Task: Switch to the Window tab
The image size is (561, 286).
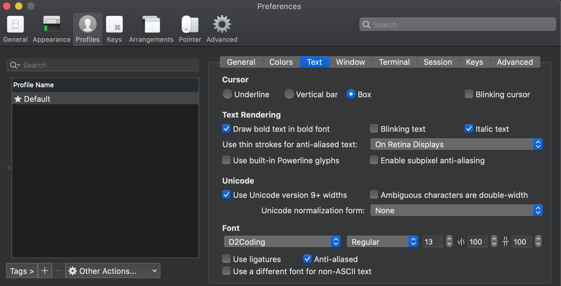Action: pyautogui.click(x=350, y=62)
